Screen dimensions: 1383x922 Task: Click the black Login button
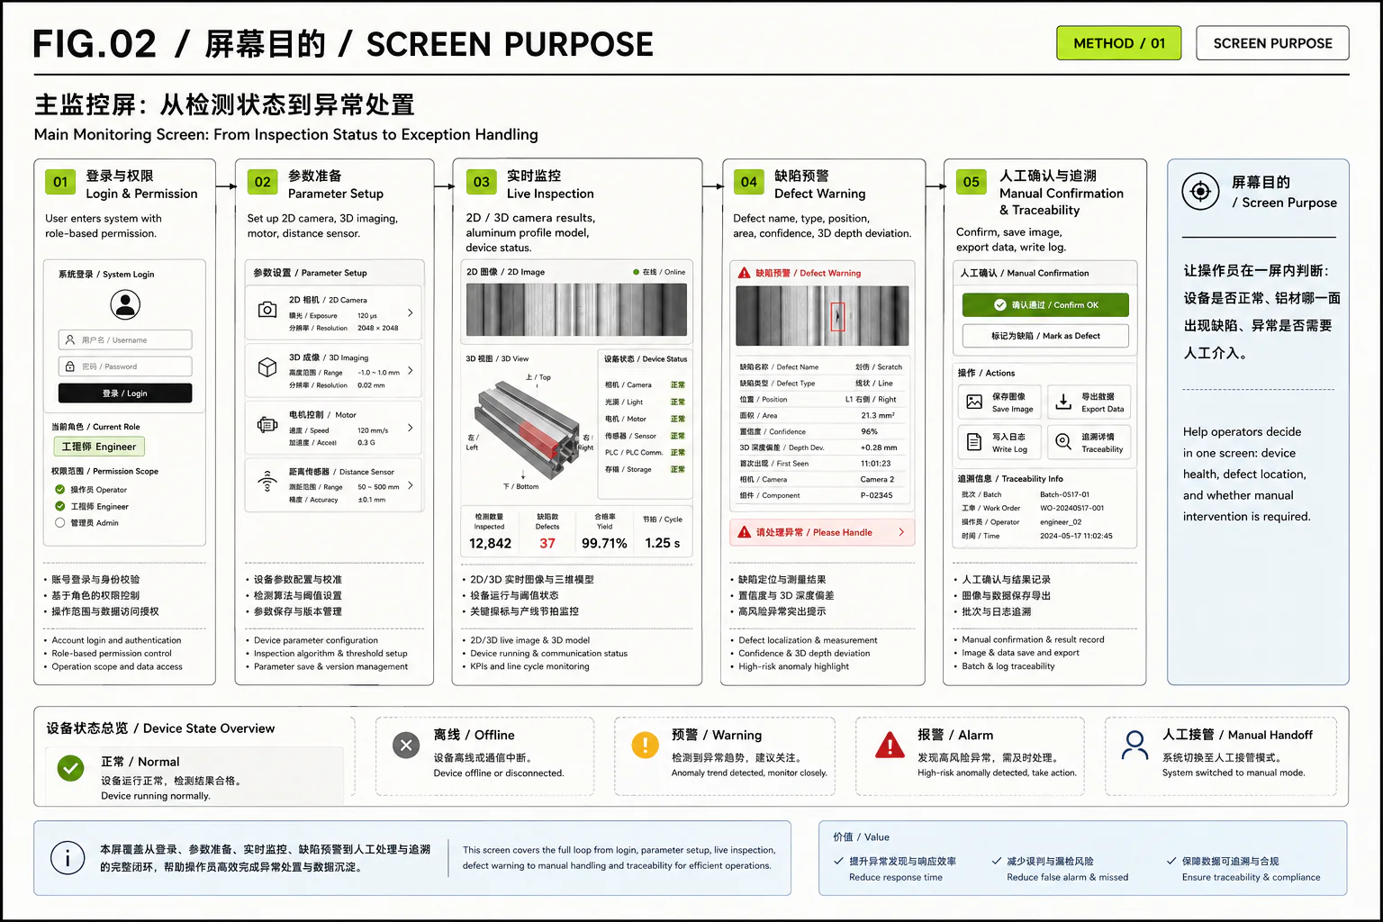click(125, 393)
